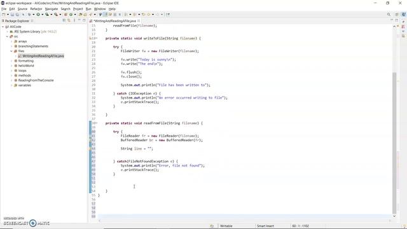Select the ReadingFromTheConsole package
This screenshot has width=407, height=229.
click(36, 81)
